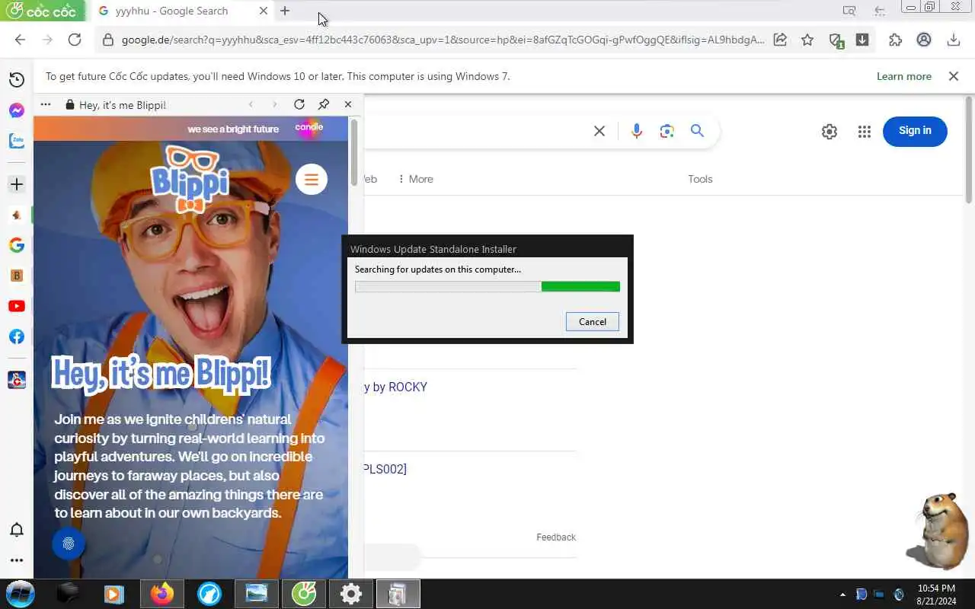Viewport: 975px width, 609px height.
Task: Open Google quick settings gear
Action: [x=830, y=132]
